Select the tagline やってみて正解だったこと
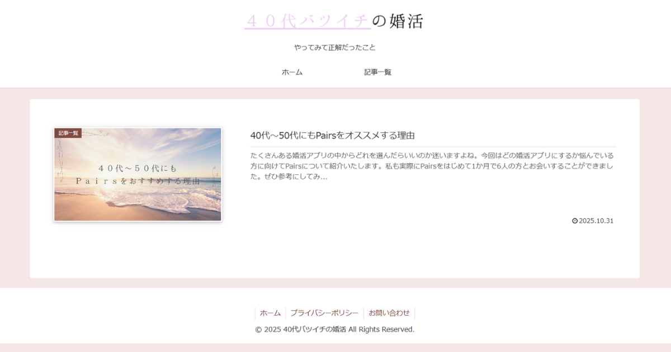Screen dimensions: 671x352 335,47
